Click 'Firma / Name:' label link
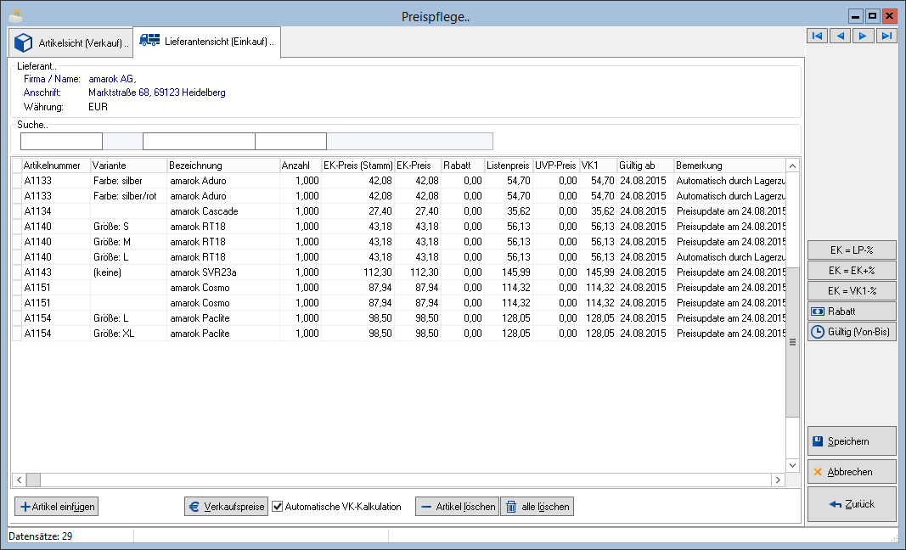Viewport: 906px width, 550px height. tap(52, 79)
